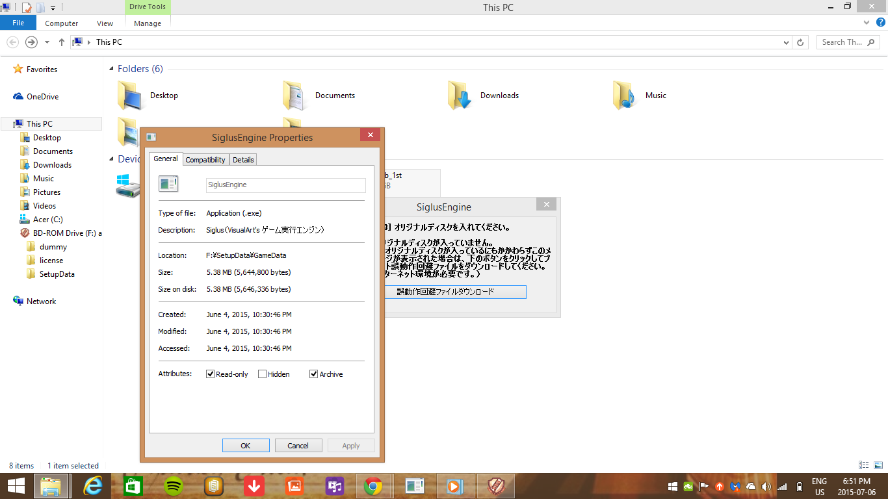Click the Windows Store taskbar icon
The image size is (888, 499).
pos(133,485)
